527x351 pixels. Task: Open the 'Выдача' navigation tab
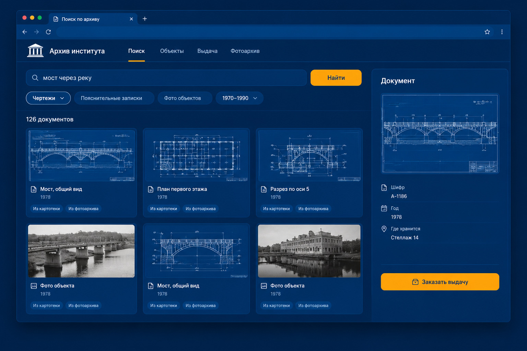[x=208, y=51]
